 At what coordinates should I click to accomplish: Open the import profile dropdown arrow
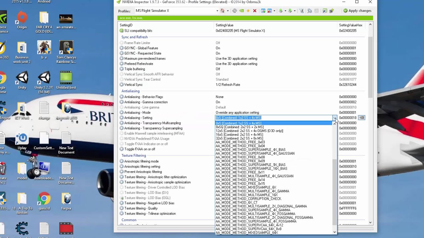point(294,11)
